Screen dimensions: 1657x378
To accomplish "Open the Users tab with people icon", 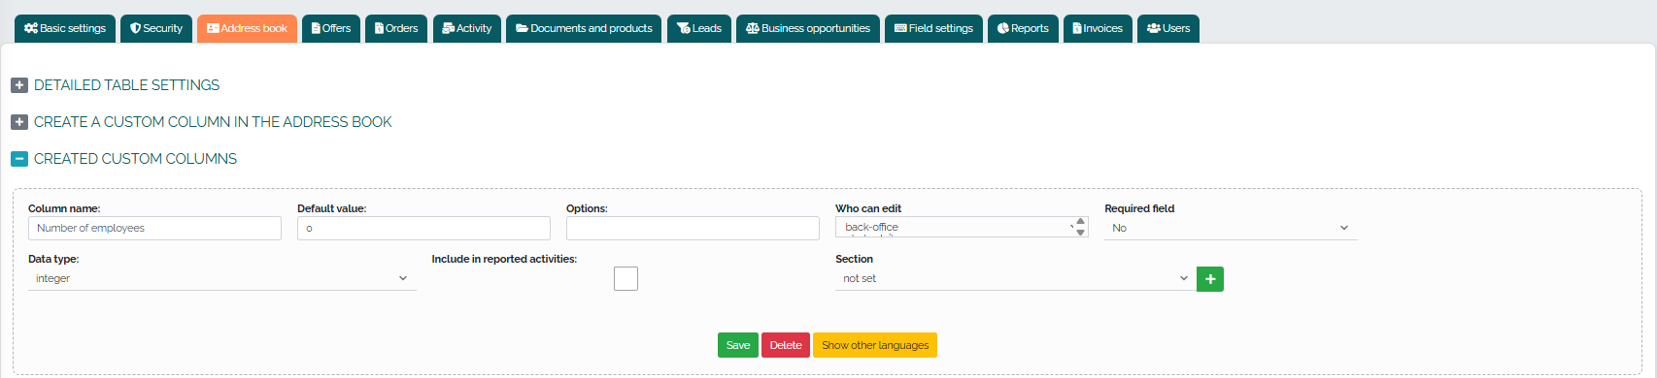I will click(1168, 28).
